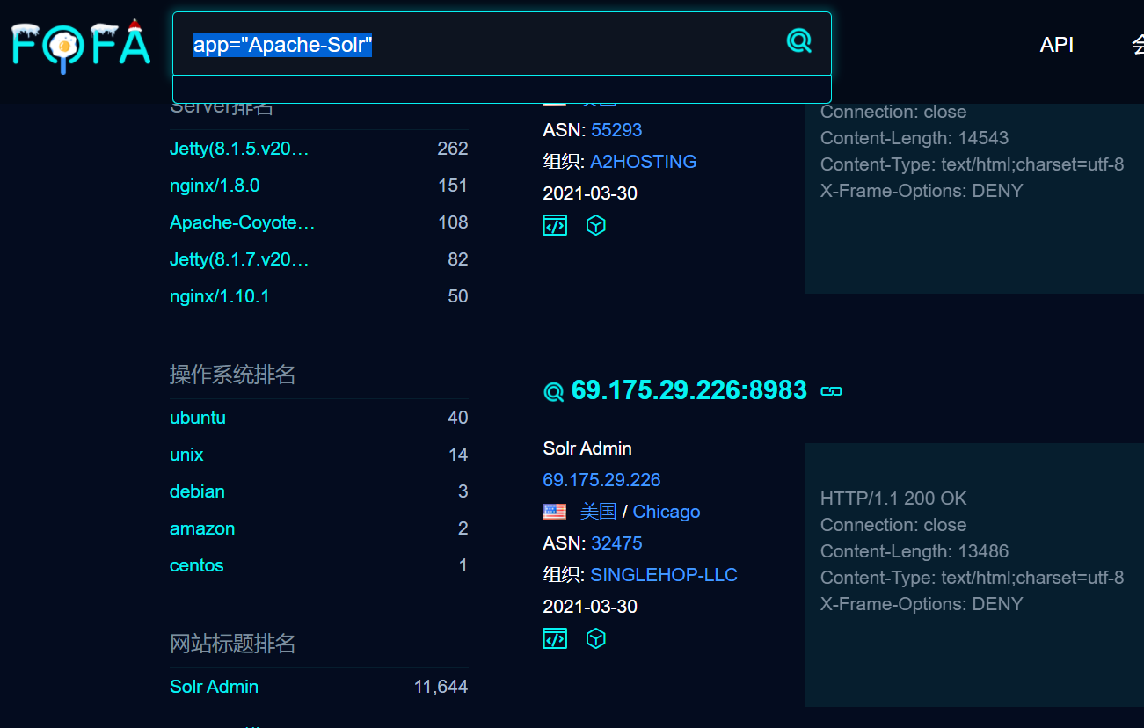Screen dimensions: 1144x728
Task: Click the cube icon for SINGLEHOP-LLC result
Action: tap(596, 638)
